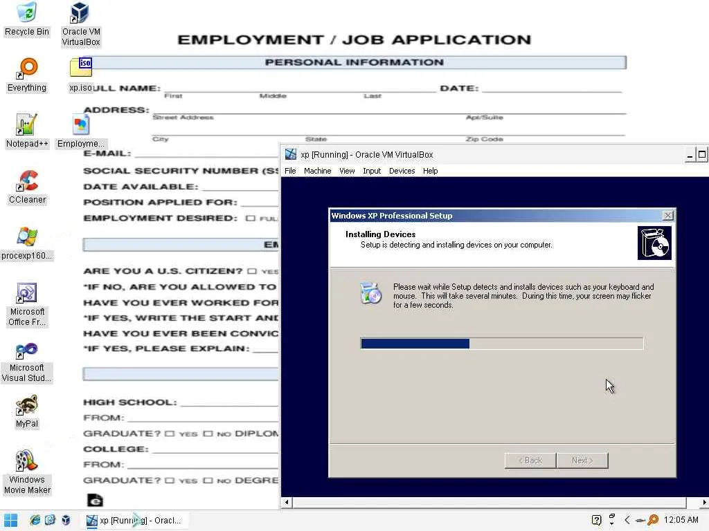Screen dimensions: 709x531
Task: Launch CCleaner from the desktop
Action: (x=27, y=187)
